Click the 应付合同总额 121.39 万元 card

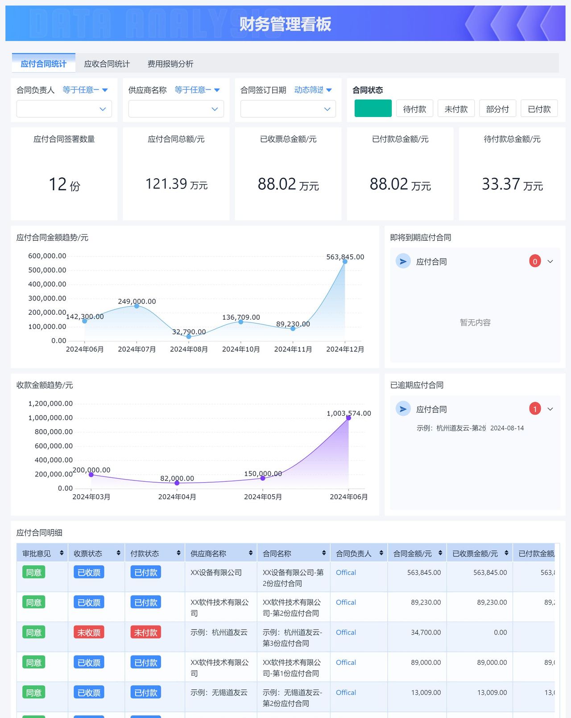click(x=176, y=174)
